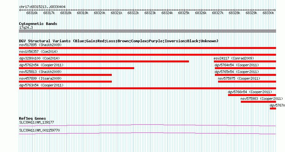Click the 17q24.3 band label
This screenshot has height=152, width=285.
tap(26, 28)
